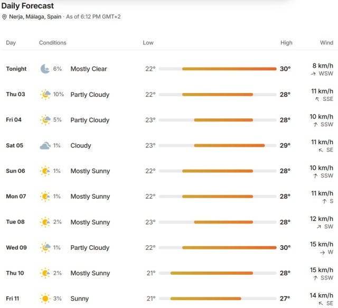The width and height of the screenshot is (338, 308).
Task: Click the W wind arrow for Wed 09
Action: [x=322, y=253]
